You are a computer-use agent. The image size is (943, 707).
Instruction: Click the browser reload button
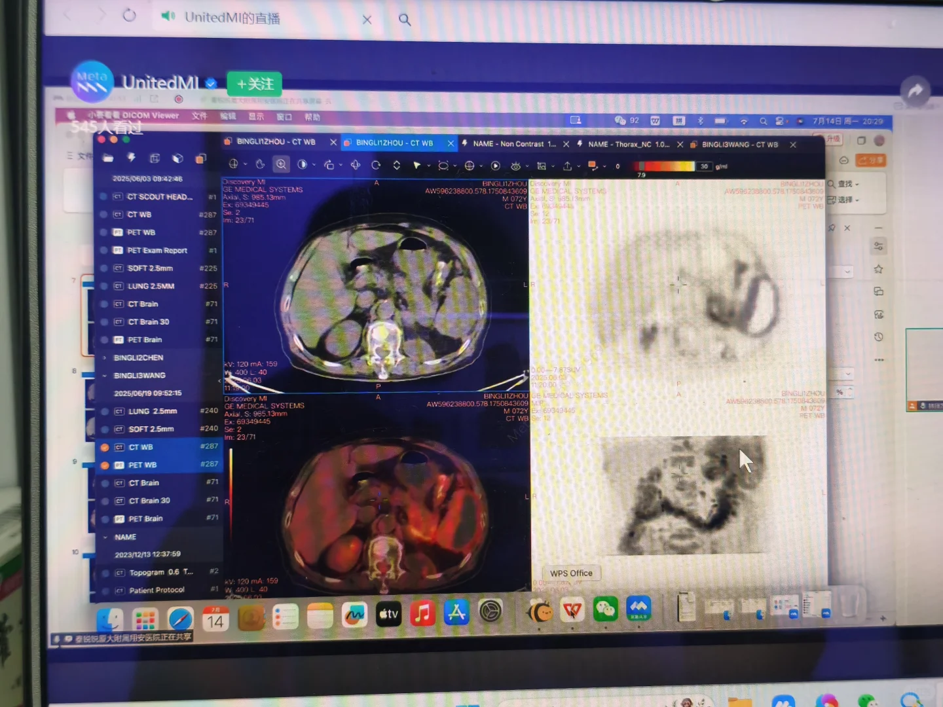(129, 15)
